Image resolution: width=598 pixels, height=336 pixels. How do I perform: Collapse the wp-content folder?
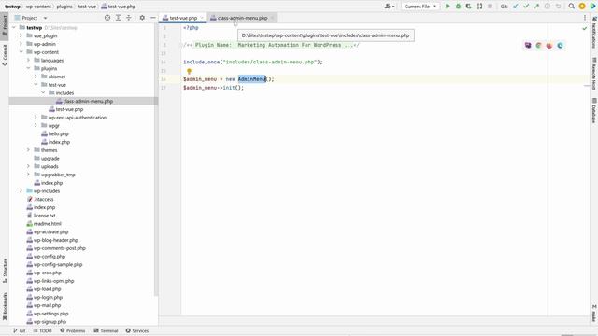[x=21, y=52]
